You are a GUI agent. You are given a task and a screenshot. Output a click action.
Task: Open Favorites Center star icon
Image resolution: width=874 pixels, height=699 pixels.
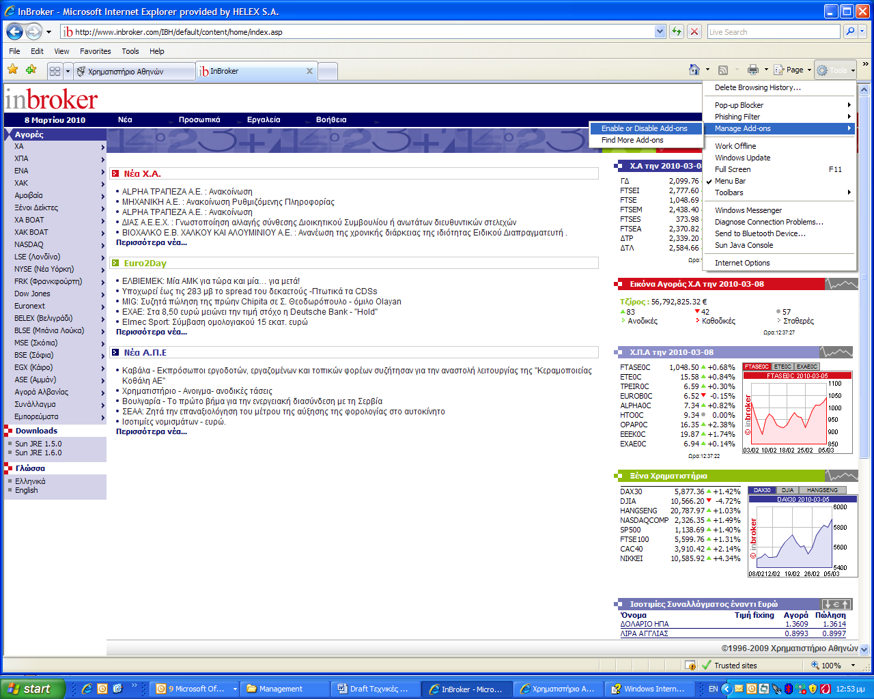point(12,70)
